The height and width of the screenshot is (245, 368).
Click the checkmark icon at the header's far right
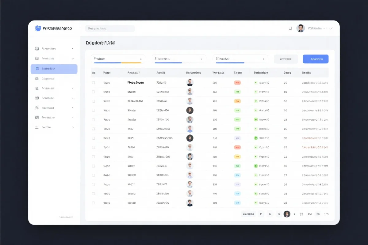pos(331,28)
